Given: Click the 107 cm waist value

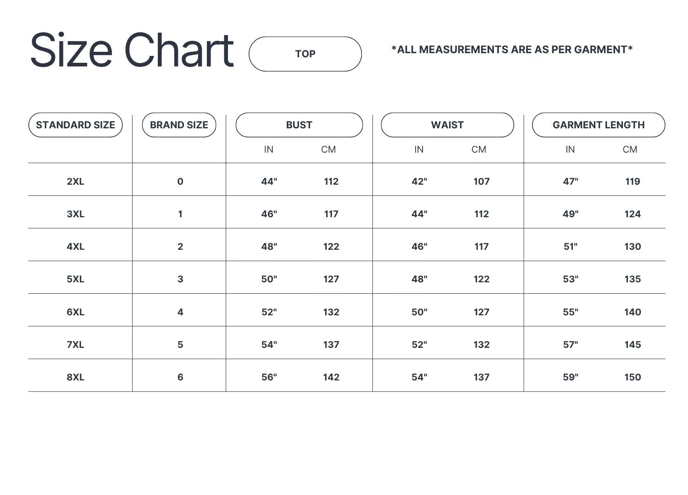Looking at the screenshot, I should (x=482, y=181).
